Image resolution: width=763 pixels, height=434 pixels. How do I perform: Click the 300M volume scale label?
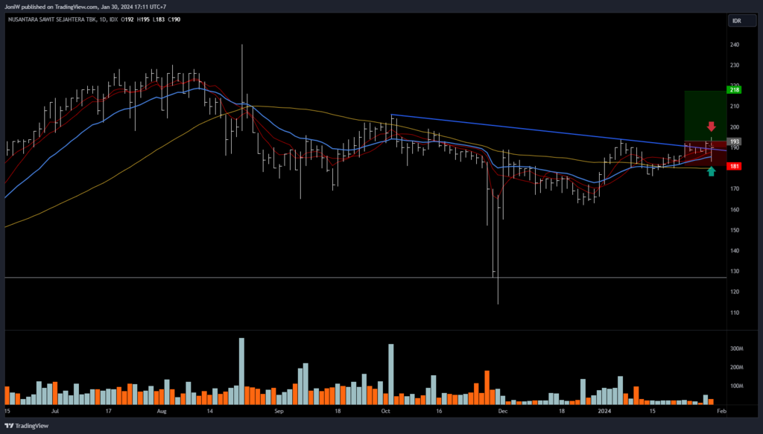(x=738, y=348)
